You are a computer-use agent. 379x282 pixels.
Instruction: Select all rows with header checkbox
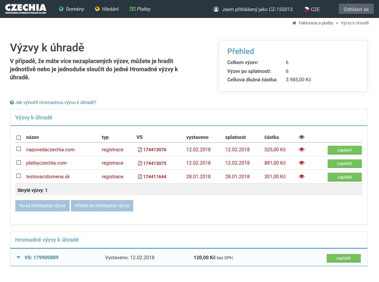tap(19, 138)
